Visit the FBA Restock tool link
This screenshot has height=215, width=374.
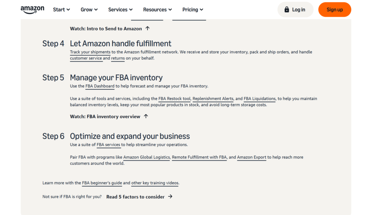(174, 99)
